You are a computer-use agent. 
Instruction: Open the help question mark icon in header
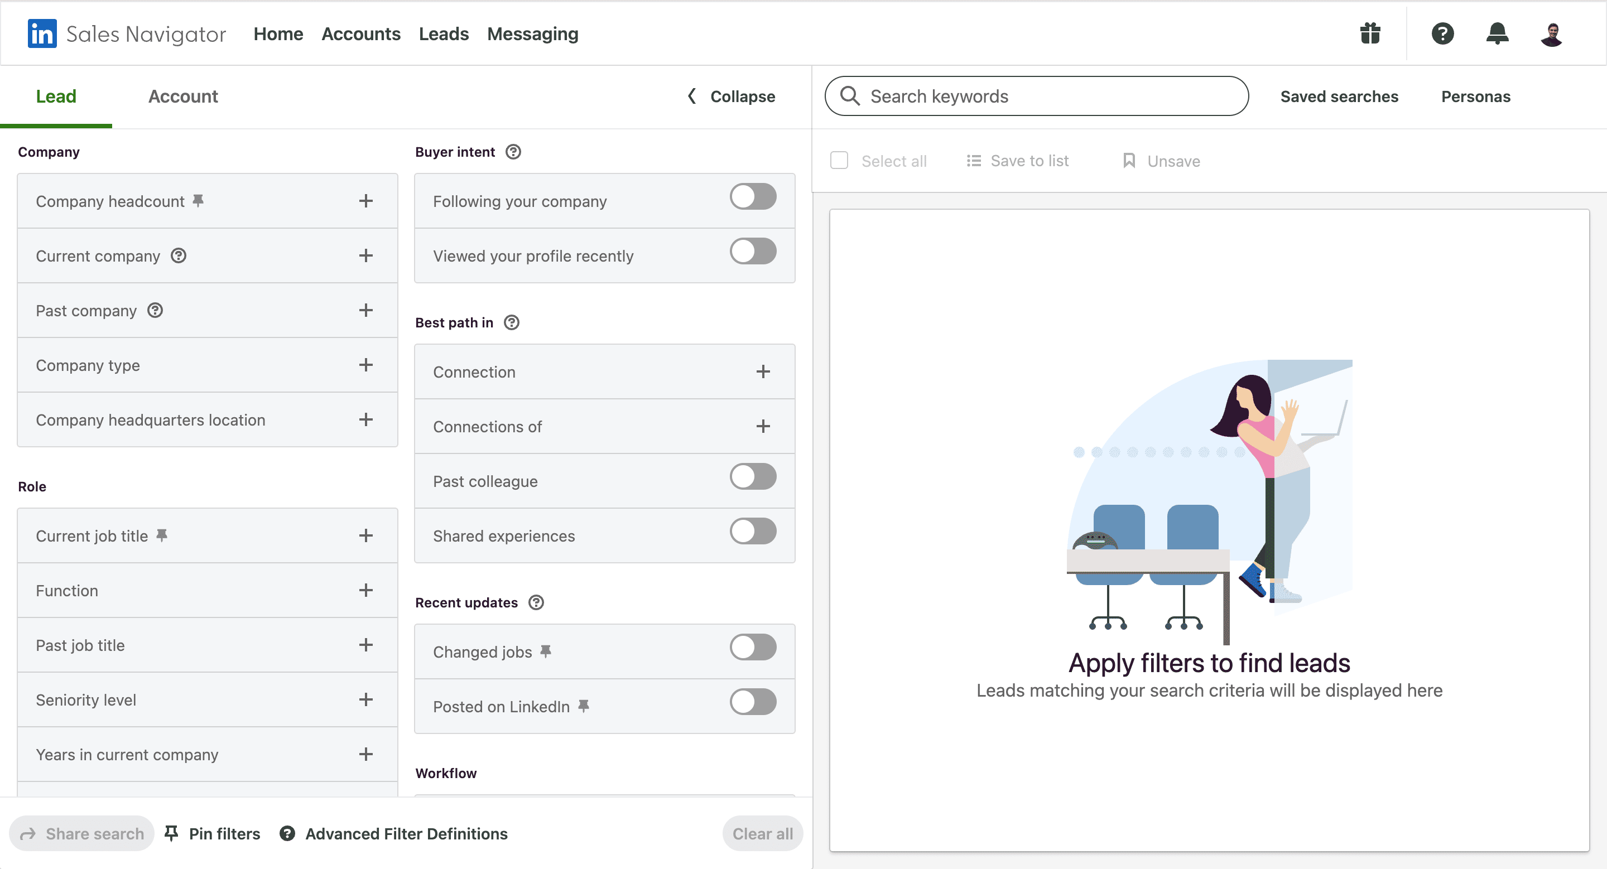click(x=1442, y=33)
